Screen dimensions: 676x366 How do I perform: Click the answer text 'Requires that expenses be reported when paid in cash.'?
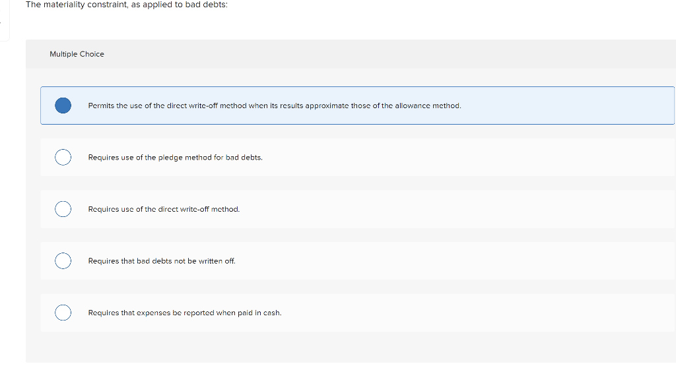click(x=185, y=313)
